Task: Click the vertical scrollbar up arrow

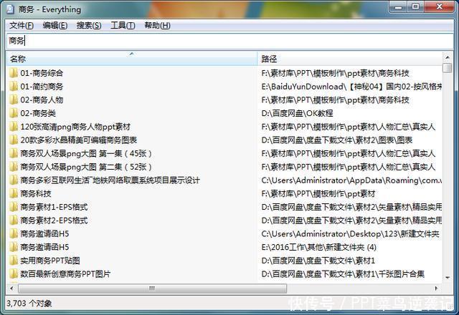Action: pos(447,57)
